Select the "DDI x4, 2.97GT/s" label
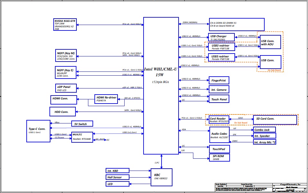Viewport: 308px width, 193px height. 132,98
